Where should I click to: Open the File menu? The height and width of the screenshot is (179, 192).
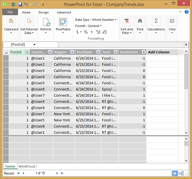(10, 12)
